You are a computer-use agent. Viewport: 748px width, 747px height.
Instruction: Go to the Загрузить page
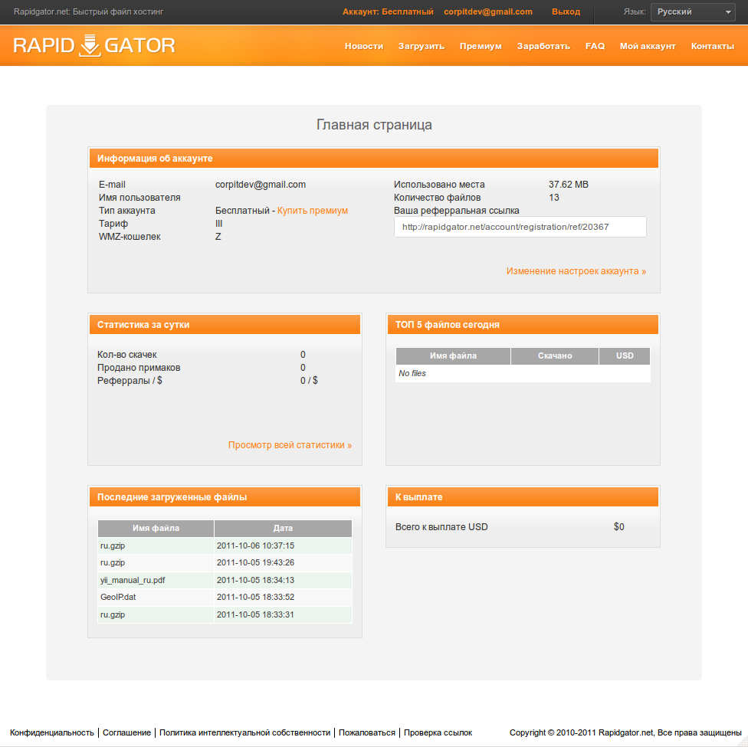[x=422, y=46]
